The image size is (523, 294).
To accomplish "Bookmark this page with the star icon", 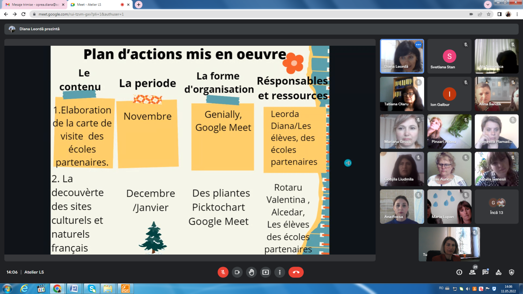I will (489, 14).
